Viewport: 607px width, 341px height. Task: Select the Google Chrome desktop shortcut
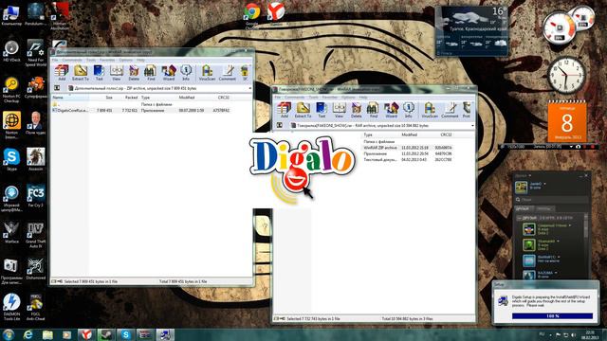[251, 15]
